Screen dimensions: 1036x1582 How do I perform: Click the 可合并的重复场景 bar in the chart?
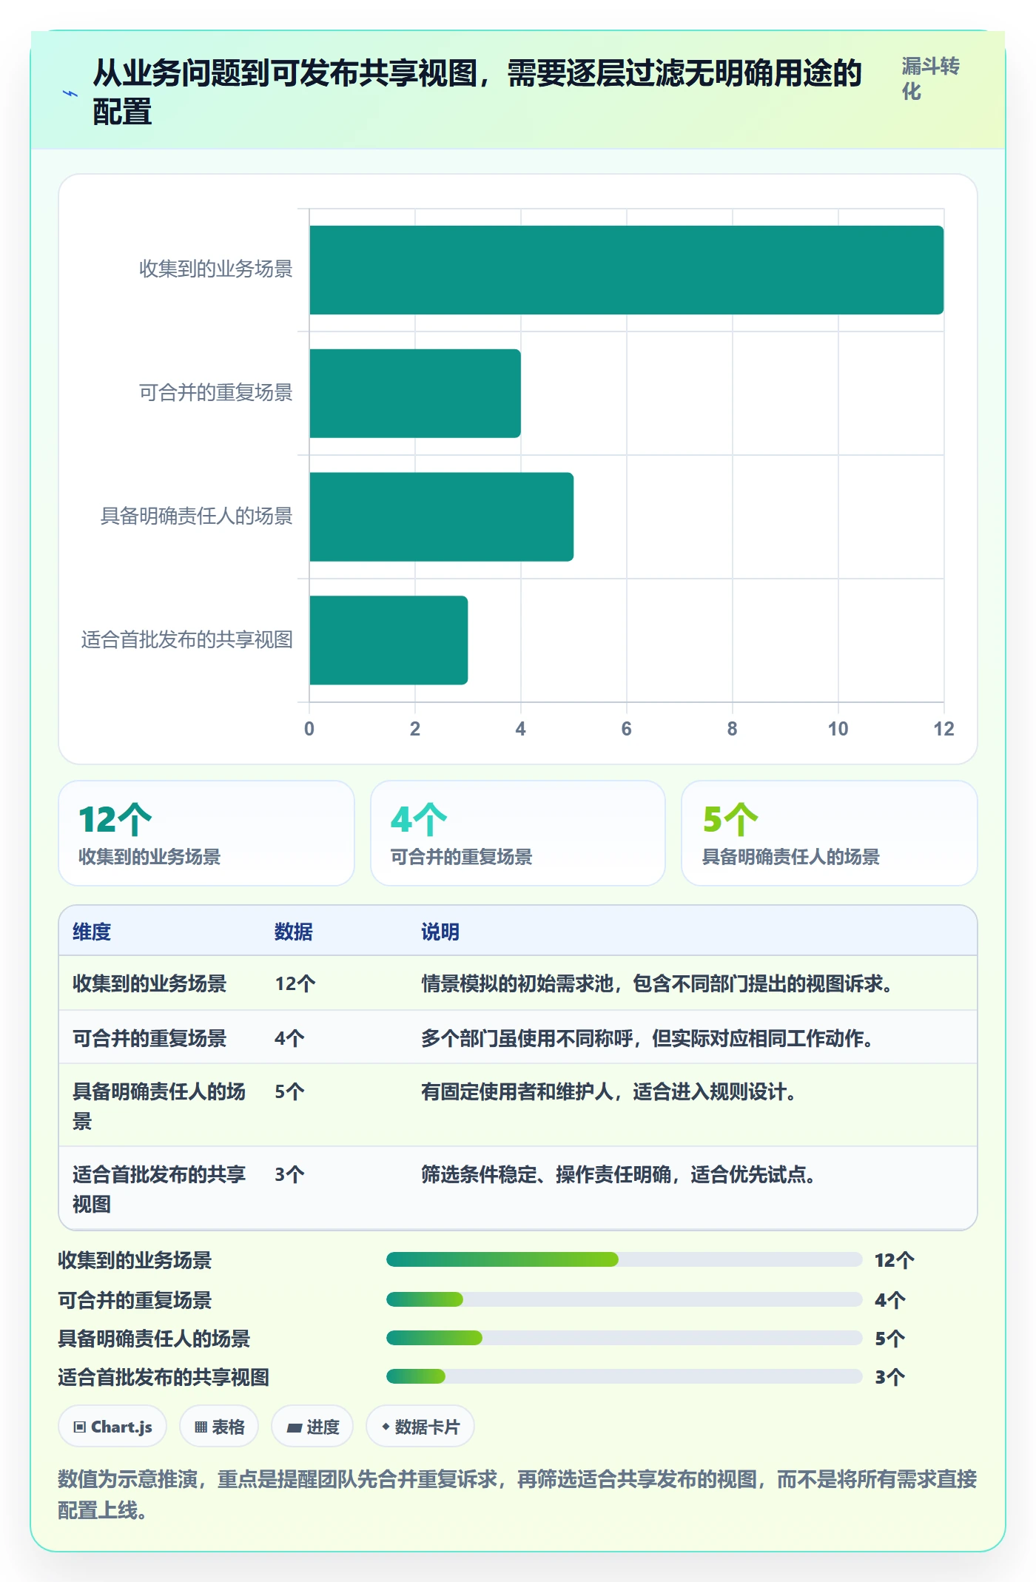coord(415,394)
